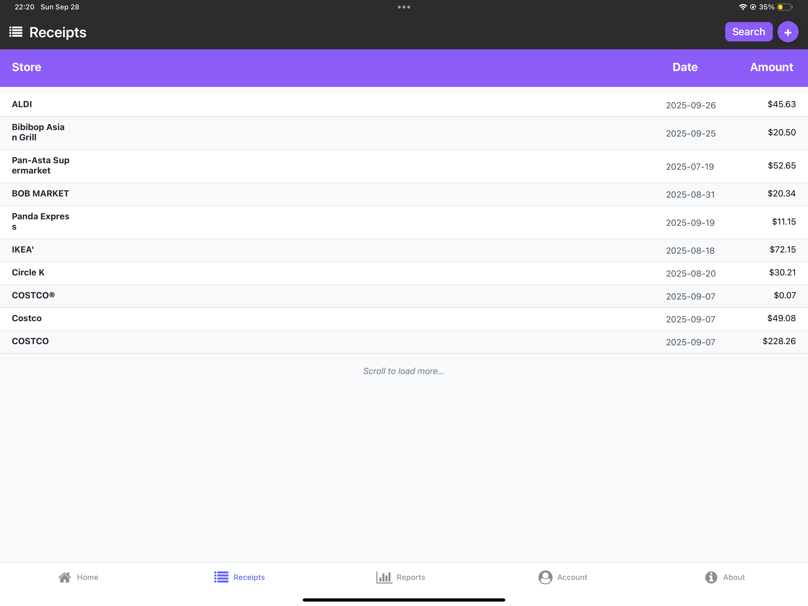Screen dimensions: 808x606
Task: Open the COSTCO® receipt row
Action: (x=404, y=296)
